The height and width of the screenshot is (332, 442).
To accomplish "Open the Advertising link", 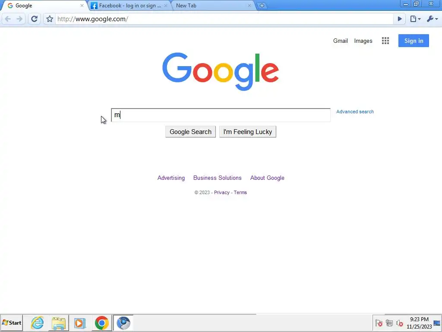I will pos(171,178).
